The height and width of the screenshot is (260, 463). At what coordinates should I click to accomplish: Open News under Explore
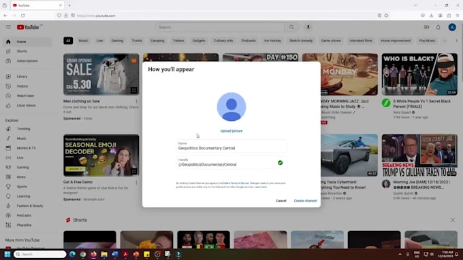[x=28, y=177]
